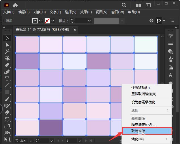This screenshot has height=144, width=180.
Task: Open the workspace switcher icon
Action: pyautogui.click(x=148, y=5)
